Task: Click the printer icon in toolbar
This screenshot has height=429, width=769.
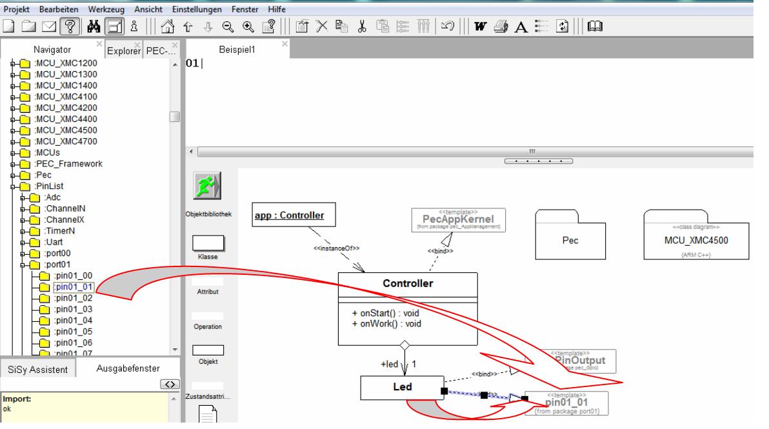Action: [501, 26]
